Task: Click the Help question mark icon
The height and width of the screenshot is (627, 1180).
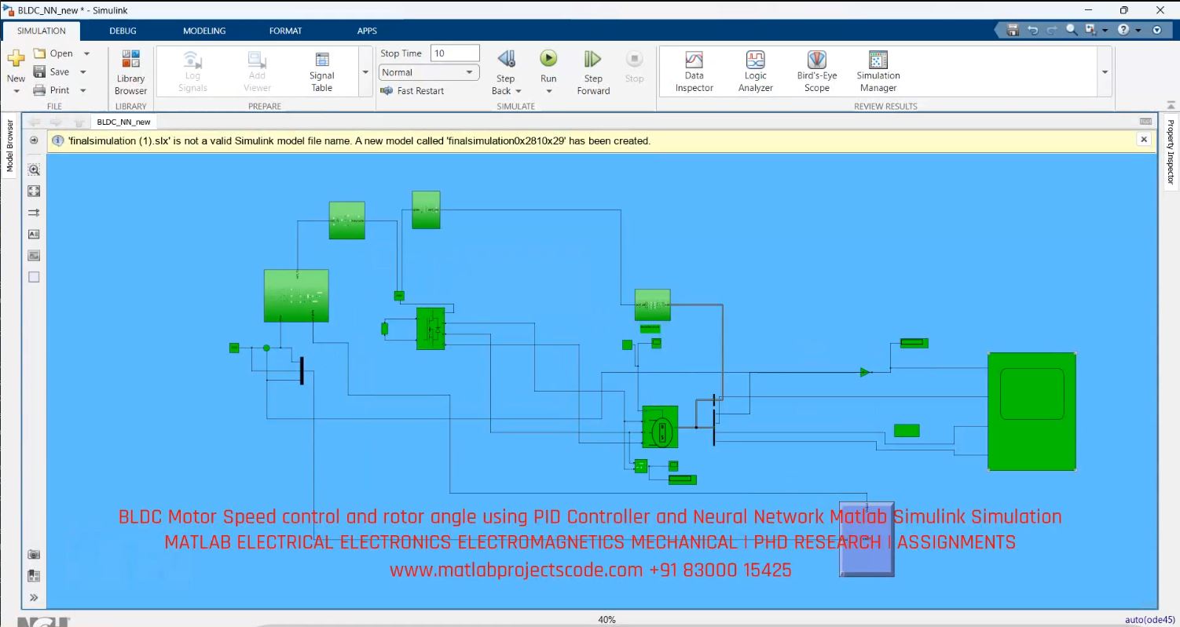Action: click(1123, 30)
